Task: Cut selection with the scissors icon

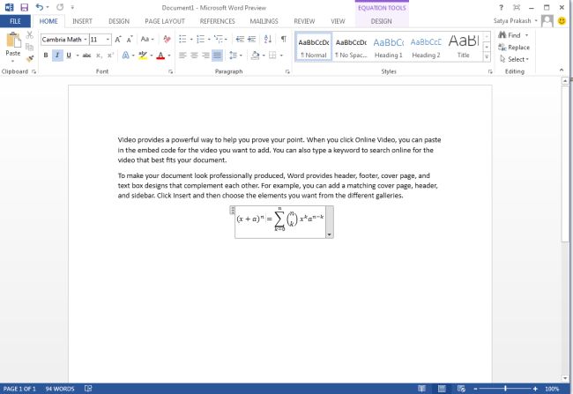Action: 30,35
